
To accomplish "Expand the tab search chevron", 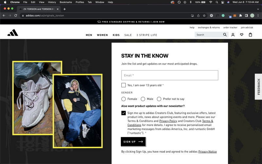I will pos(258,9).
